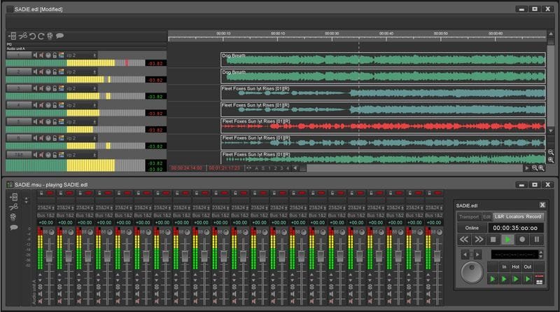Click the In locator button
Image resolution: width=560 pixels, height=312 pixels.
coord(504,266)
